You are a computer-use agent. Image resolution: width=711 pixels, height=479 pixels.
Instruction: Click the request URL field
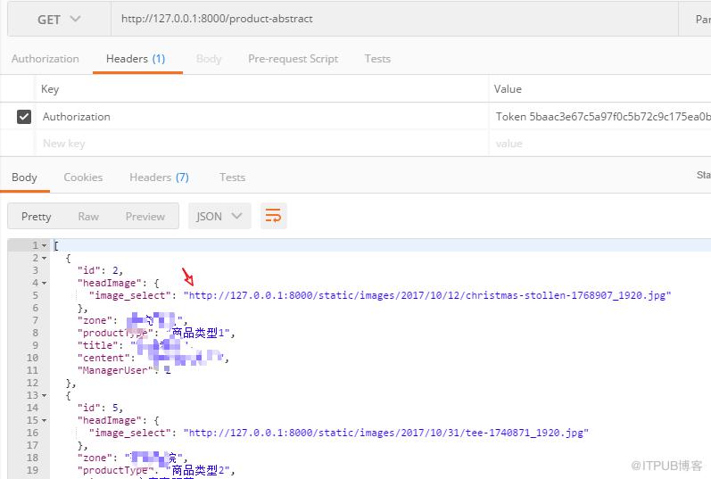pos(394,19)
